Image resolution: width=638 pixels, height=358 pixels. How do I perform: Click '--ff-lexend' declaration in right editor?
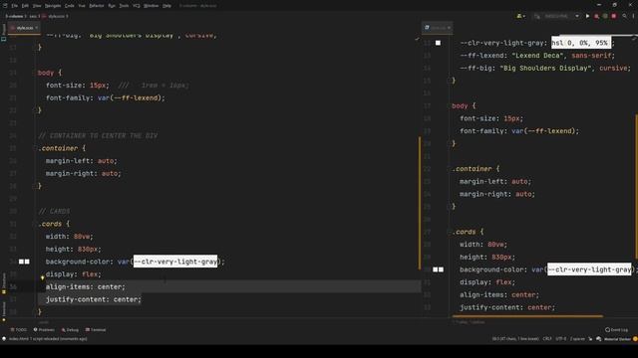tap(537, 56)
